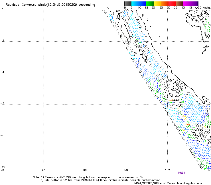Image resolution: width=211 pixels, height=185 pixels.
Task: Click the orange wind barbs near 102E 6S
Action: point(171,100)
